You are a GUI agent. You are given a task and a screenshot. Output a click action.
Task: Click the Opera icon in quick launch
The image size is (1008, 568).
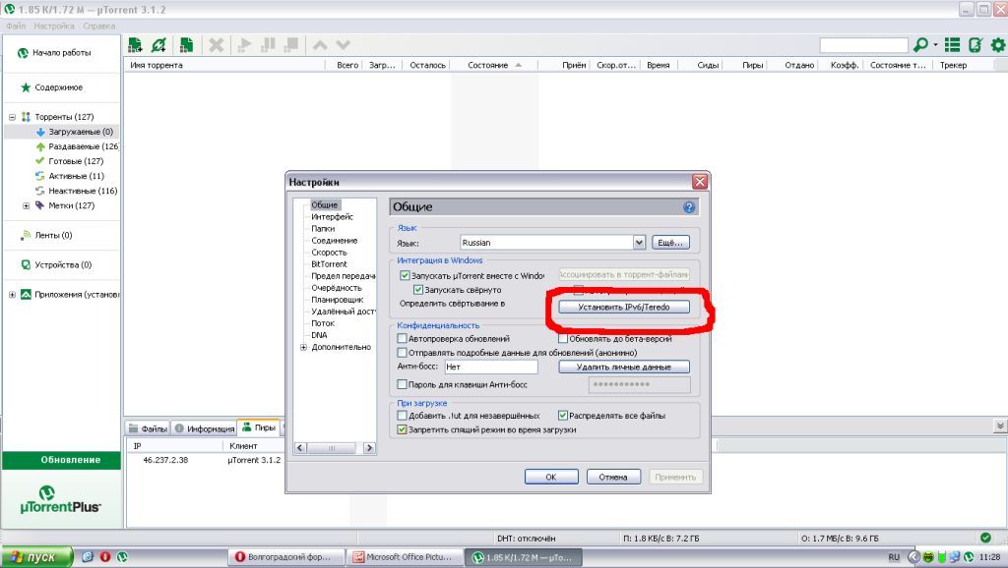[x=104, y=557]
